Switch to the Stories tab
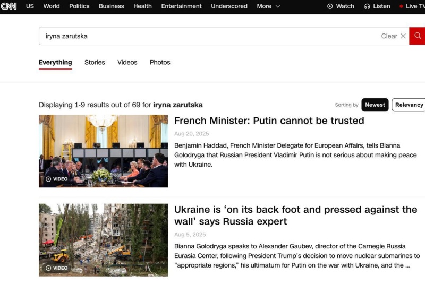Viewport: 425px width, 284px height. point(95,62)
